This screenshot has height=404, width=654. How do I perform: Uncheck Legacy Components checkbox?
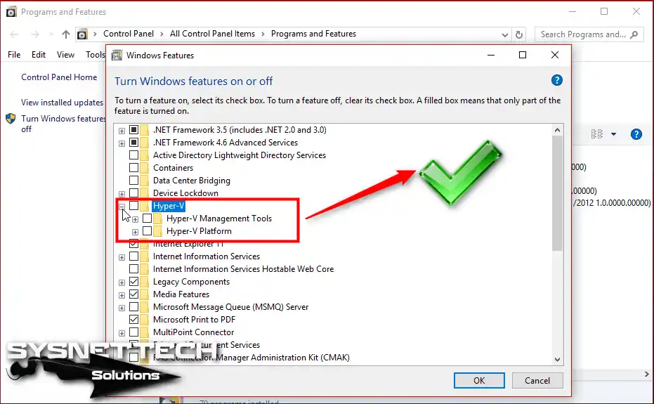(x=133, y=282)
